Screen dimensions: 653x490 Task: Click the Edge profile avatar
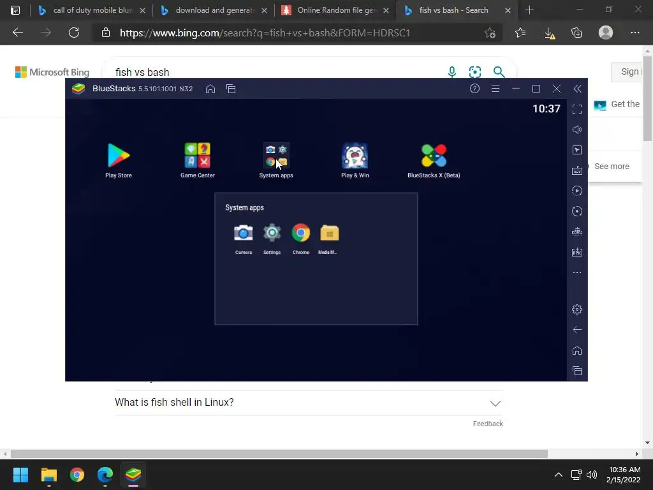tap(606, 33)
